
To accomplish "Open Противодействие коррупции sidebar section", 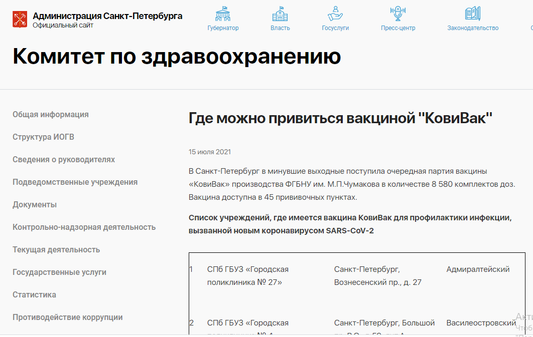I will click(68, 317).
